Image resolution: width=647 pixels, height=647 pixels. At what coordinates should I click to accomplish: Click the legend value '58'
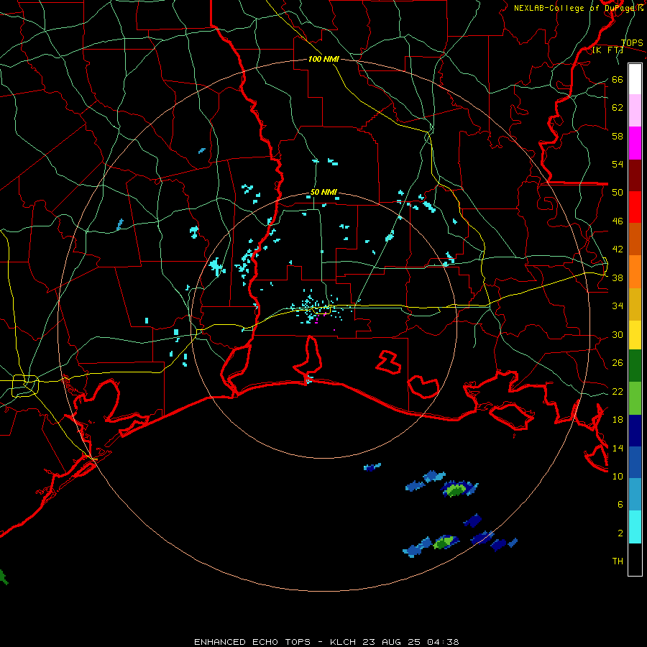coord(618,136)
